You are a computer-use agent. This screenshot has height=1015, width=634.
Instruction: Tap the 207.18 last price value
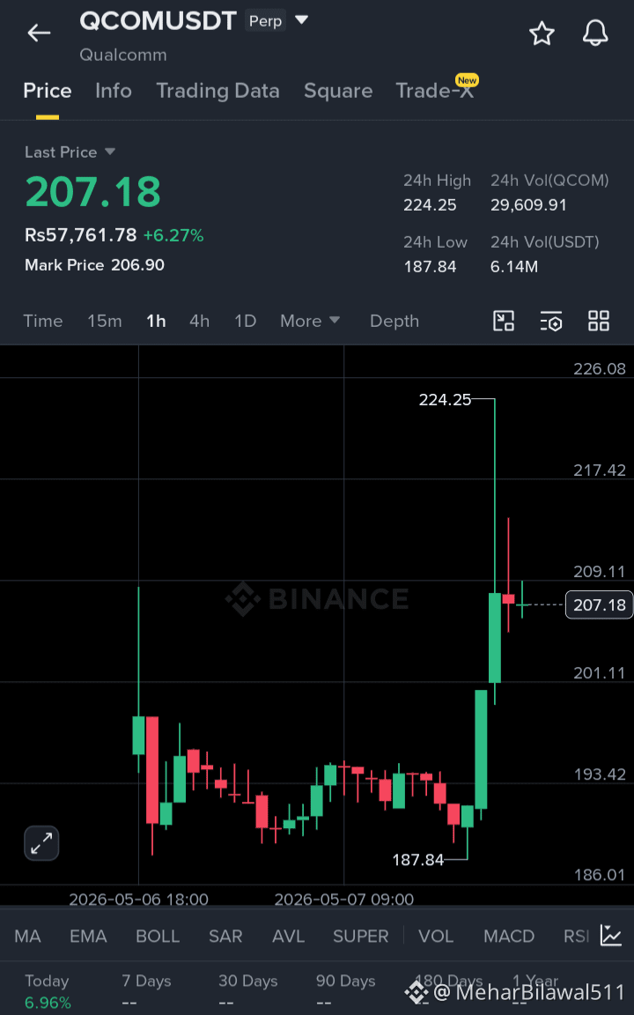[x=92, y=191]
